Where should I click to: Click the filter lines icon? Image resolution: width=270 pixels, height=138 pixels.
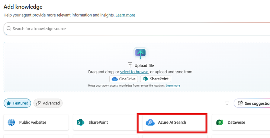pos(227,103)
